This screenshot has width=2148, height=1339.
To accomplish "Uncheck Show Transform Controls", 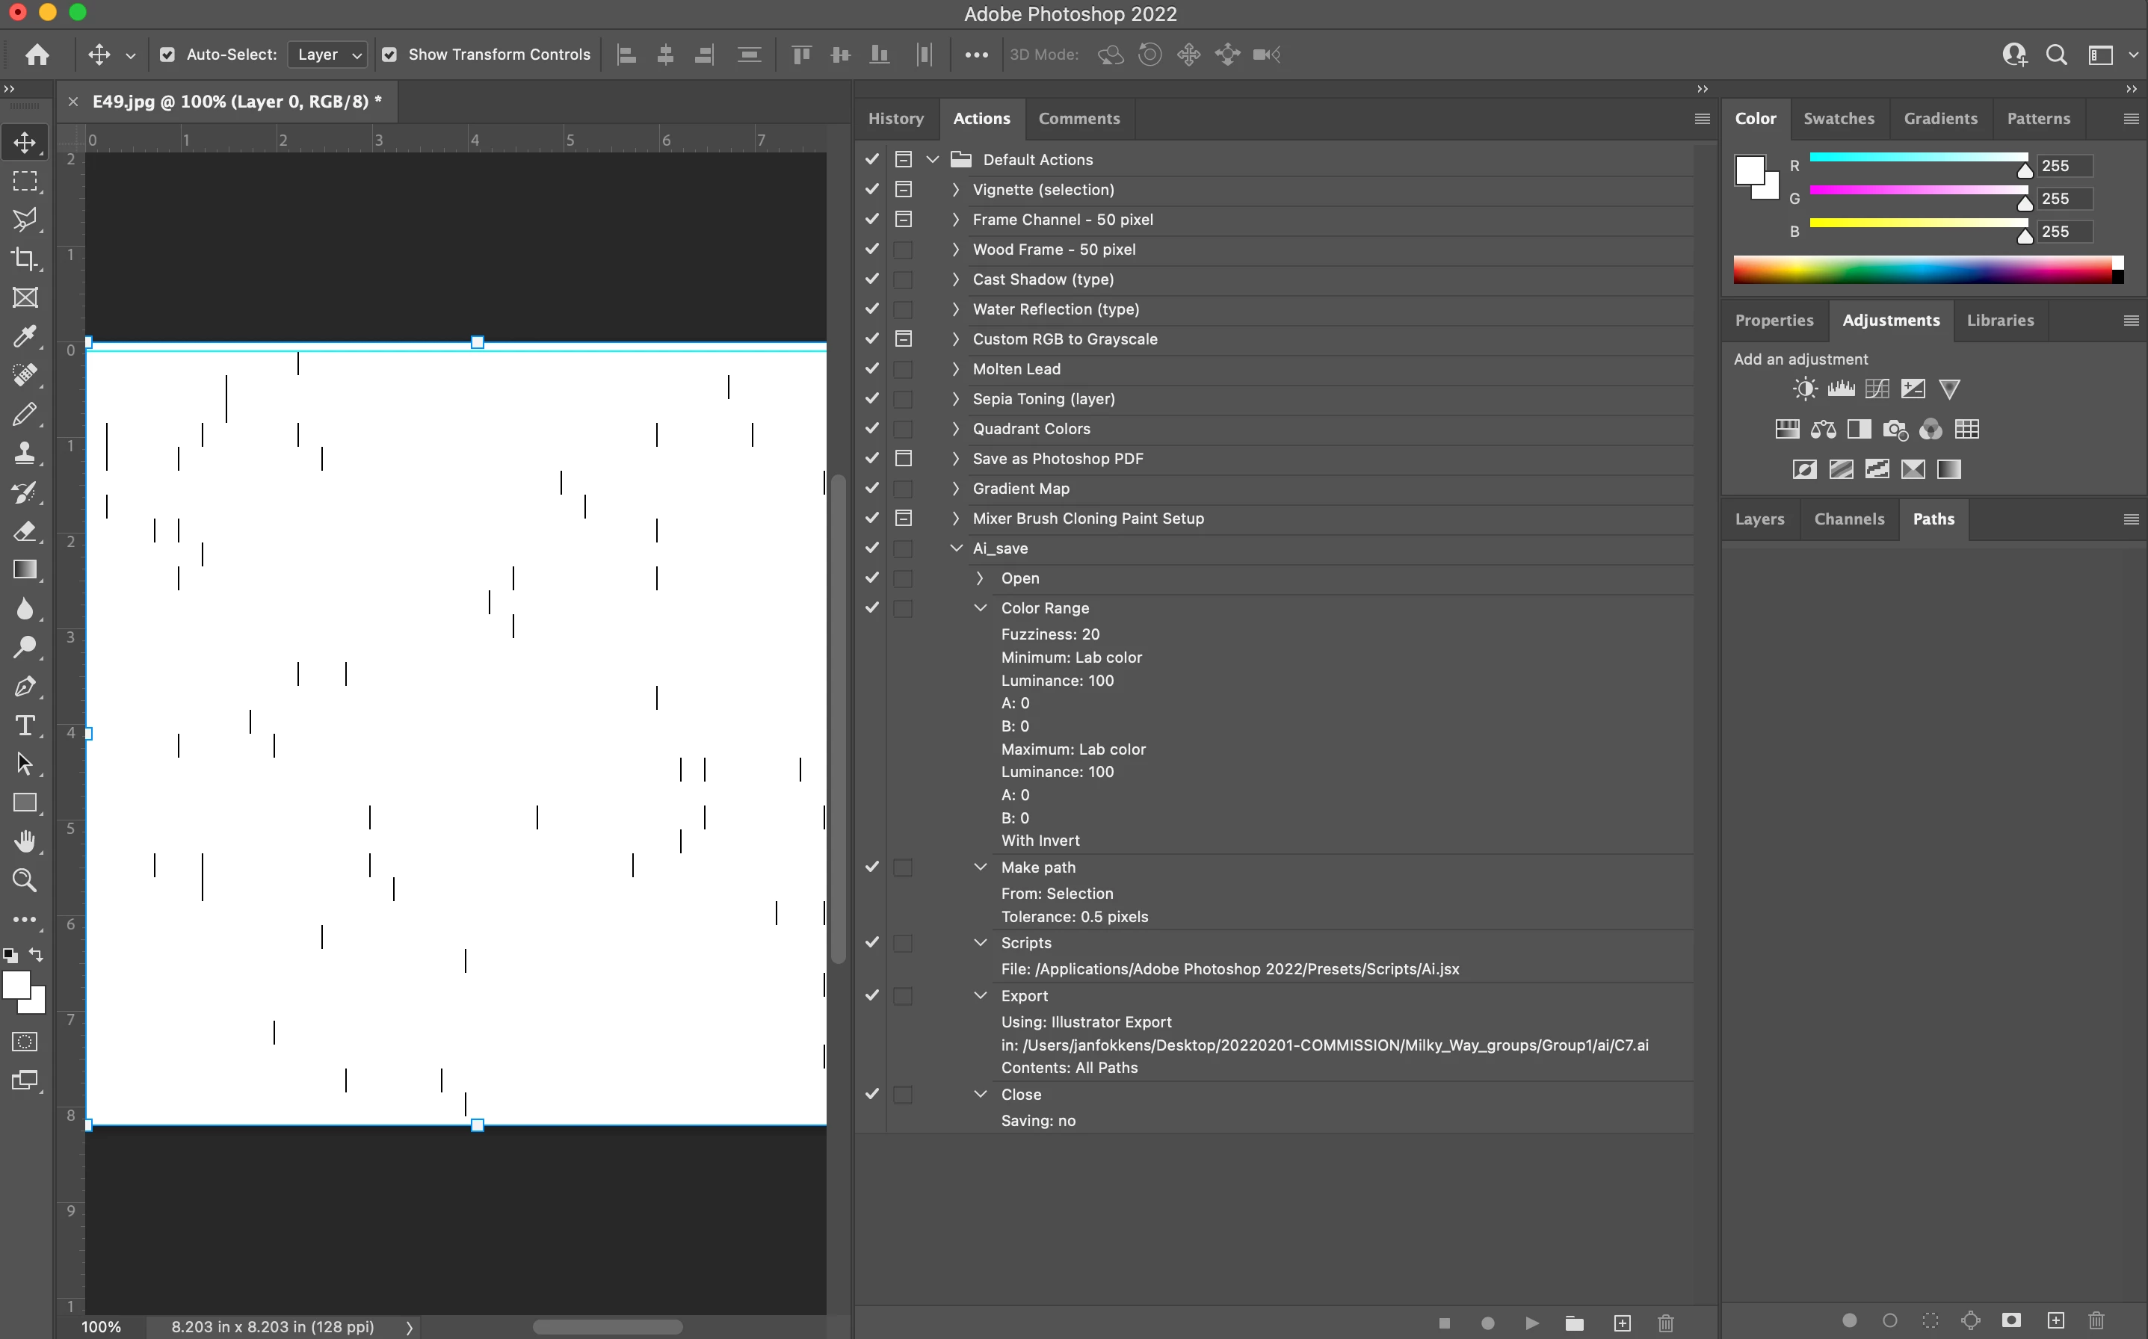I will point(389,55).
